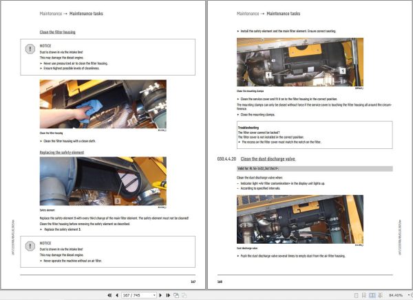
Task: Go to the next page
Action: (160, 295)
